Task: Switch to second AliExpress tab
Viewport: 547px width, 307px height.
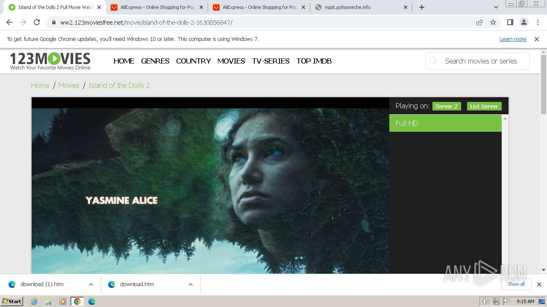Action: tap(259, 7)
